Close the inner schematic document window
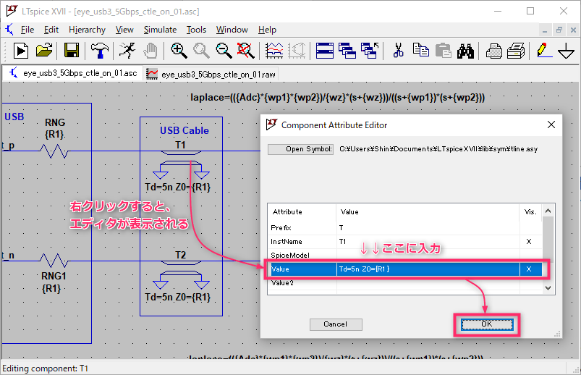This screenshot has height=375, width=581. [573, 30]
